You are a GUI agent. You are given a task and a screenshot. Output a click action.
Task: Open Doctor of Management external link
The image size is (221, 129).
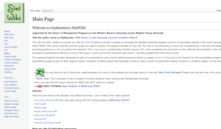(x=168, y=58)
